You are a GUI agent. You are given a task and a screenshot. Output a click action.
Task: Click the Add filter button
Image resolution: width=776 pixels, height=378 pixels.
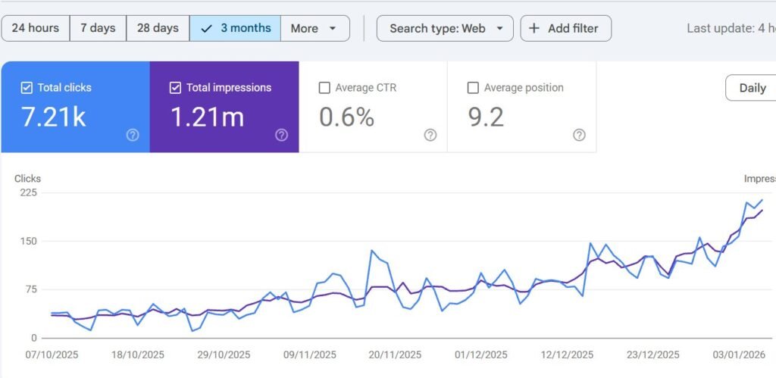565,28
